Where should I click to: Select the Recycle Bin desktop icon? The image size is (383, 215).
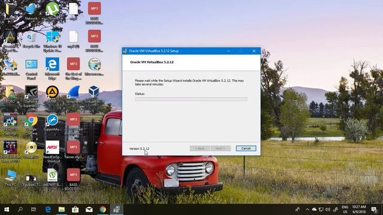[31, 40]
